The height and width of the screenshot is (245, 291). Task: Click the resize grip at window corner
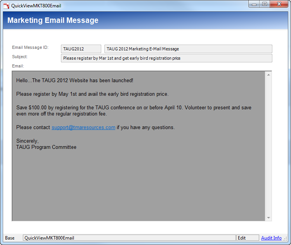[285, 239]
